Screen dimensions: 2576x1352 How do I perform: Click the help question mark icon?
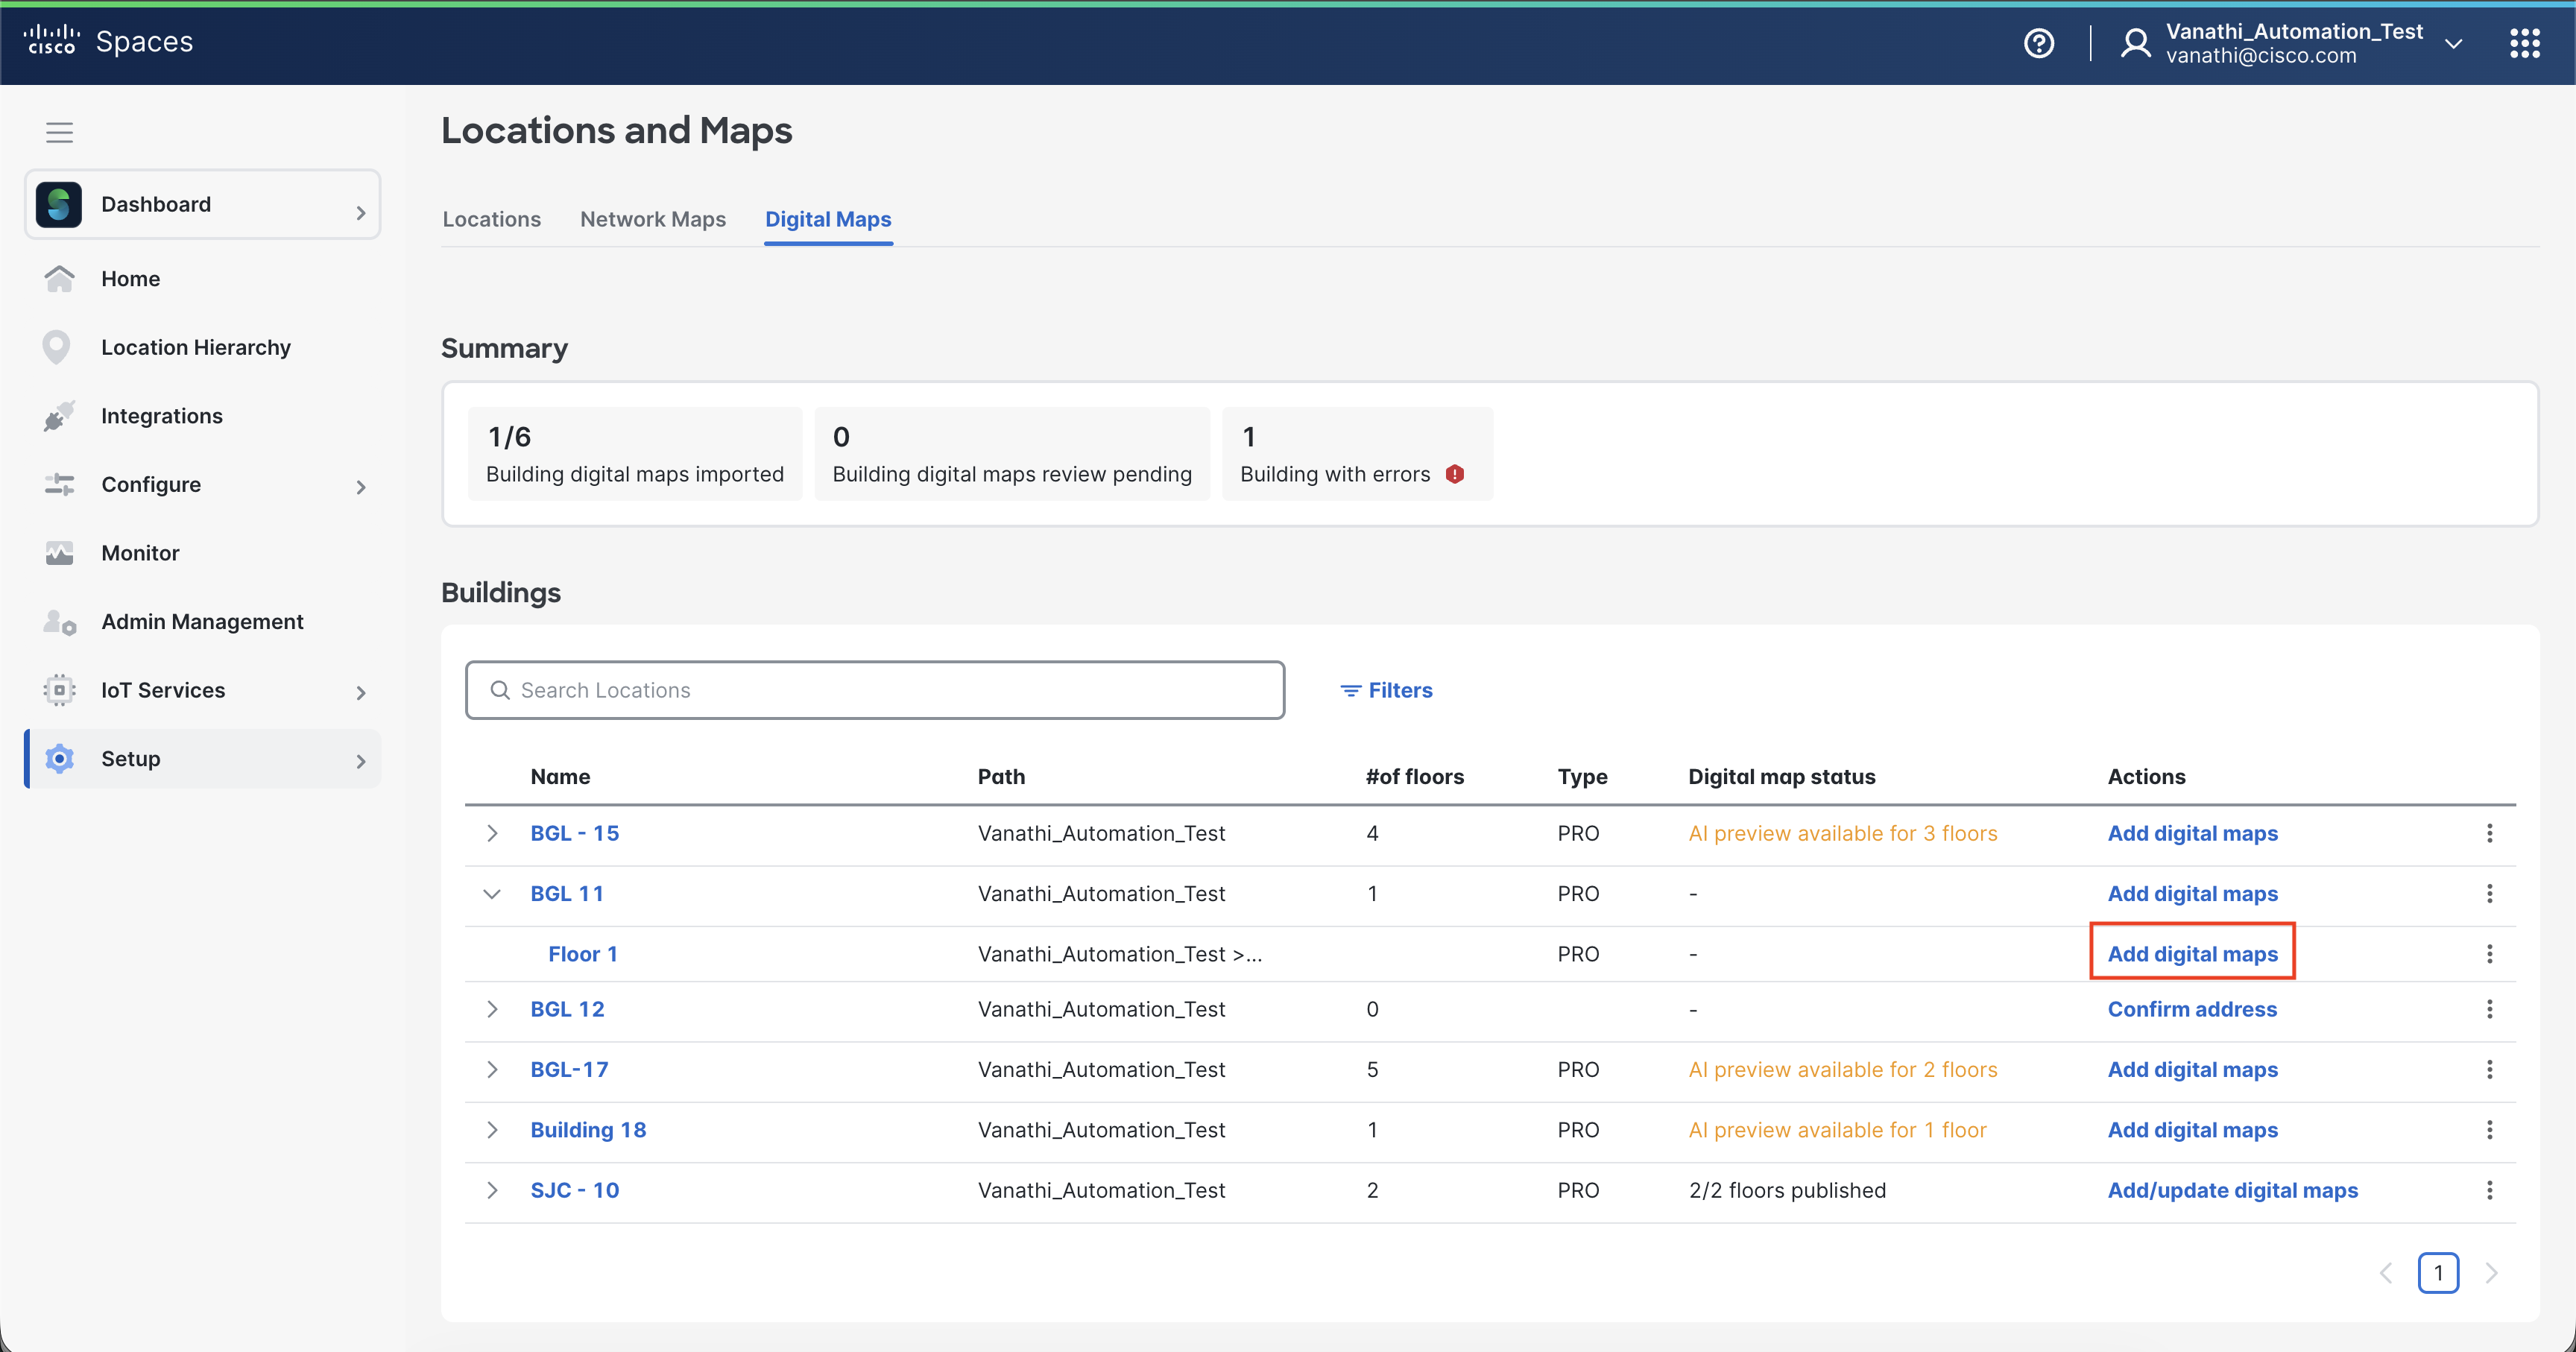2038,43
